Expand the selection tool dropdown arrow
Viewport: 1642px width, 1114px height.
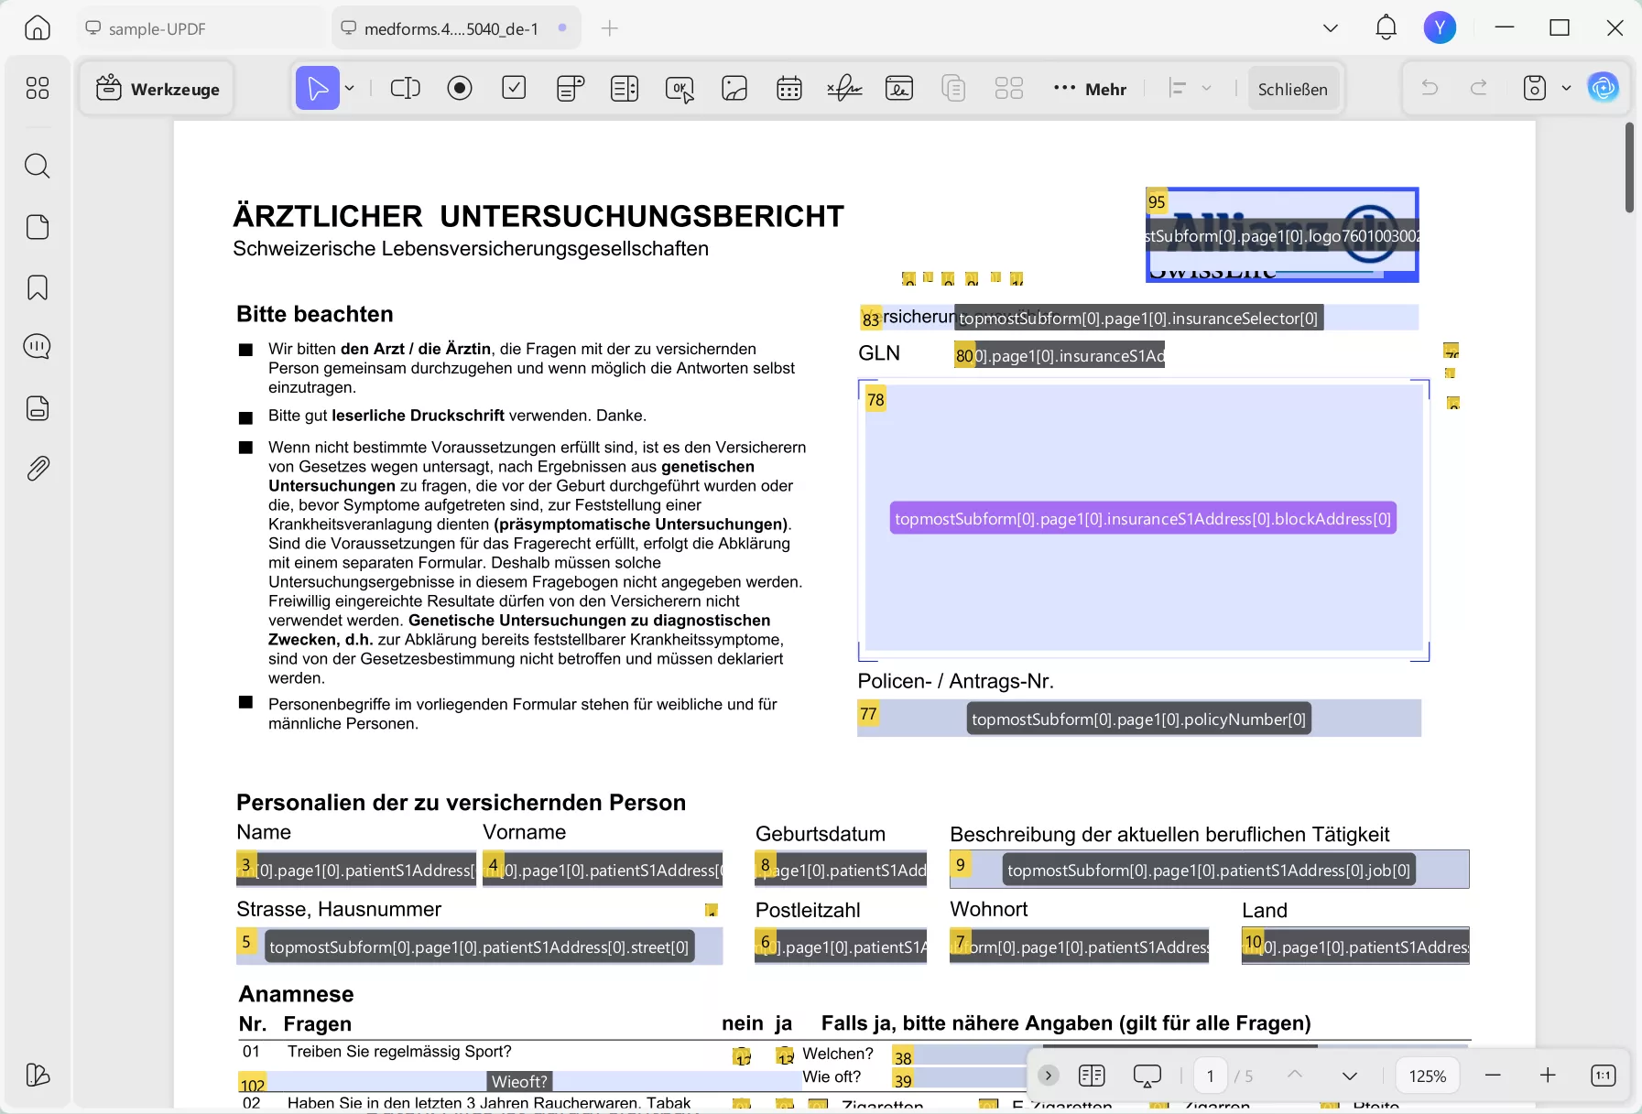coord(349,88)
